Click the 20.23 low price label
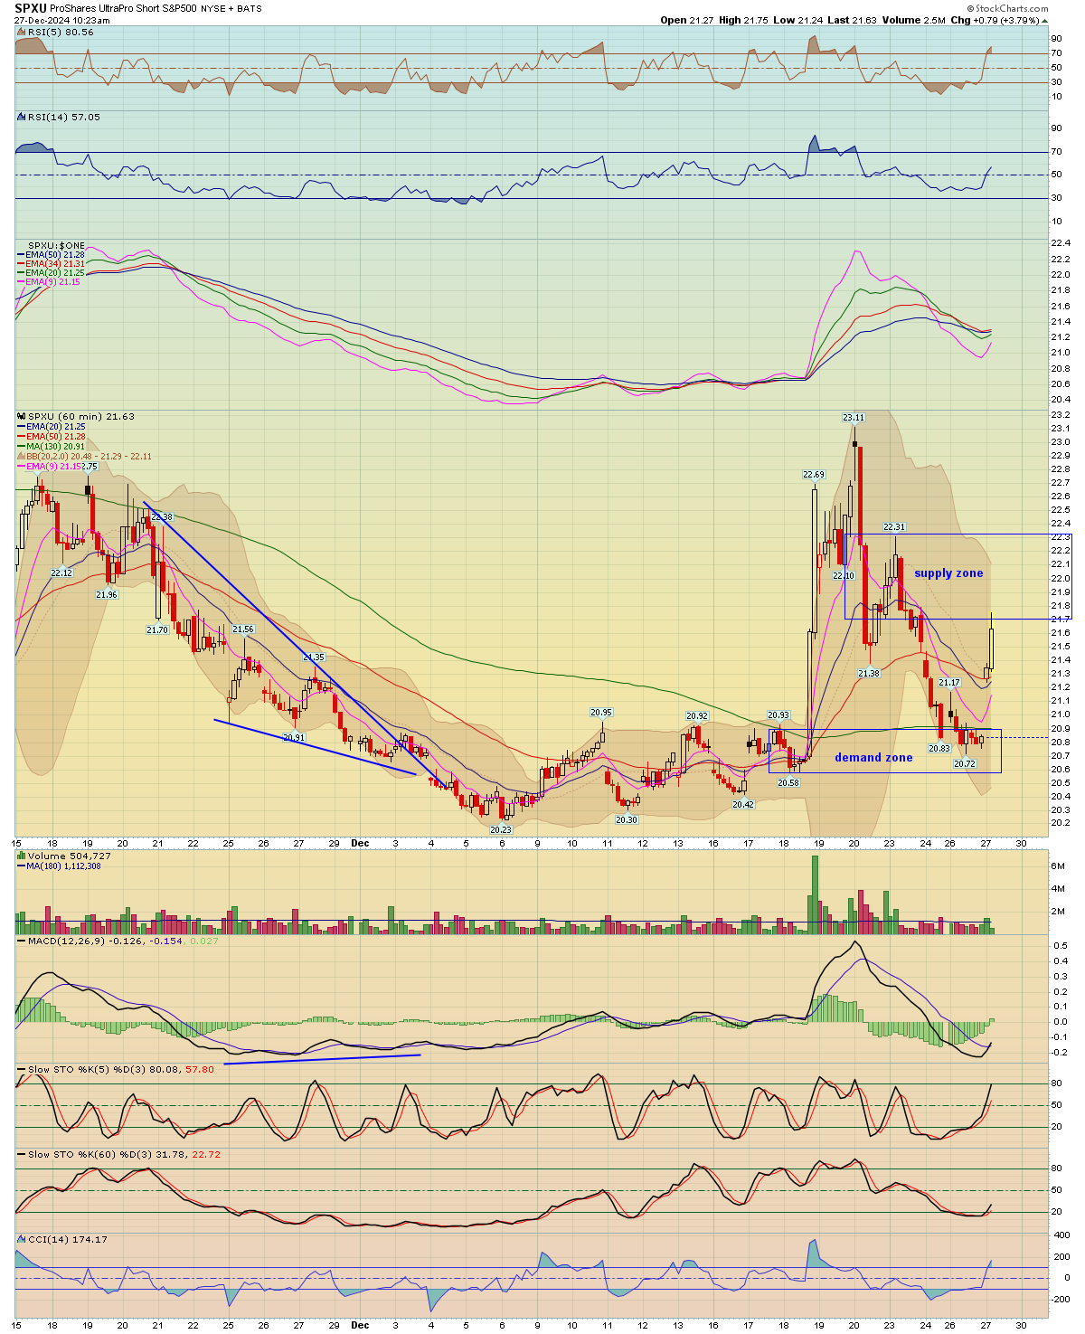Screen dimensions: 1085x1334 tap(501, 829)
